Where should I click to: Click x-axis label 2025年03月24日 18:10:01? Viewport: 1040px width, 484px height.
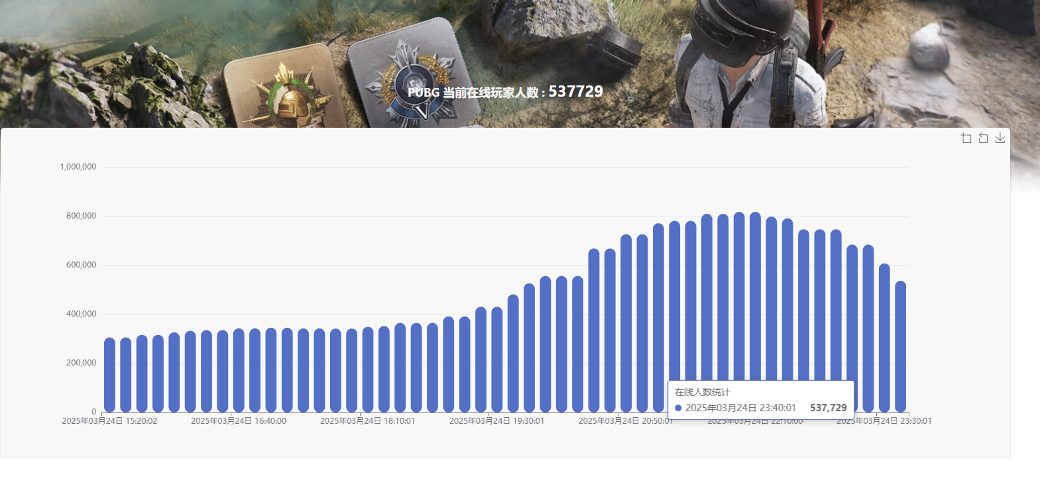point(368,421)
